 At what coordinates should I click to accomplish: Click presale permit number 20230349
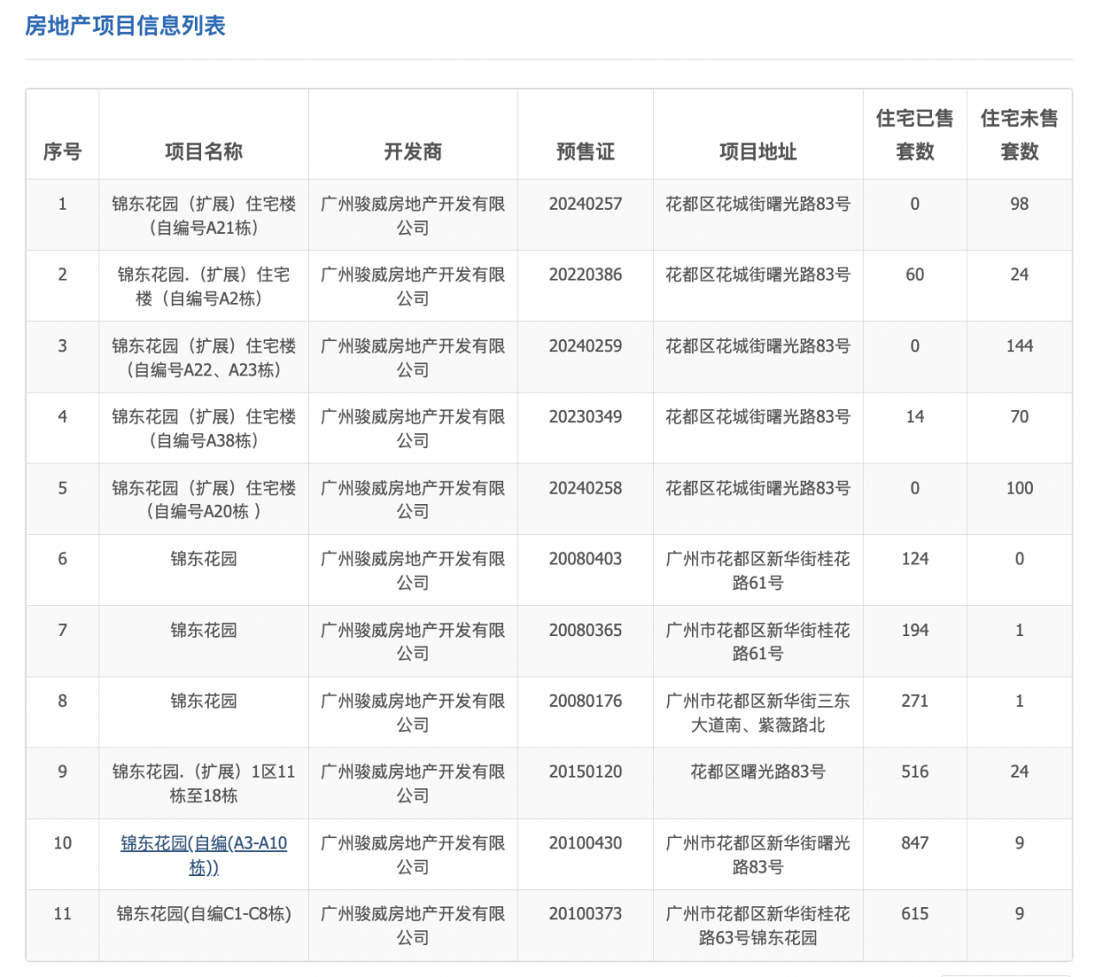585,418
